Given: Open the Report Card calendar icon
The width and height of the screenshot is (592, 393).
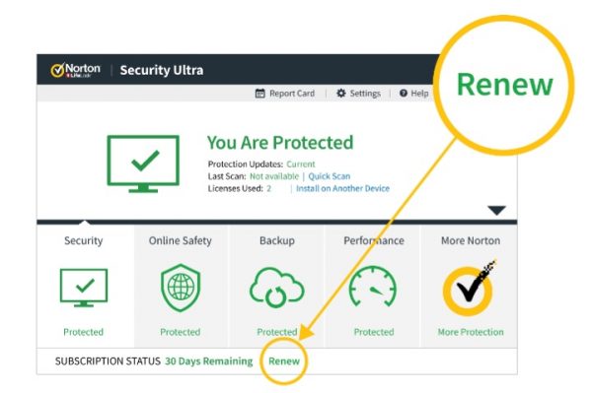Looking at the screenshot, I should (x=259, y=93).
